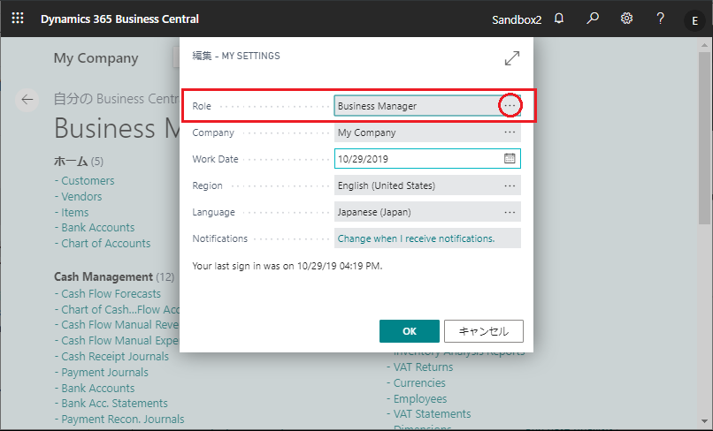713x431 pixels.
Task: Open Bank Accounts under Cash Management
Action: pos(98,388)
